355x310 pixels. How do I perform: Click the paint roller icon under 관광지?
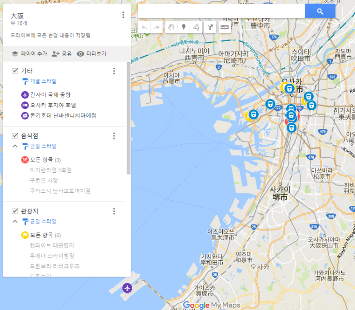tap(25, 221)
